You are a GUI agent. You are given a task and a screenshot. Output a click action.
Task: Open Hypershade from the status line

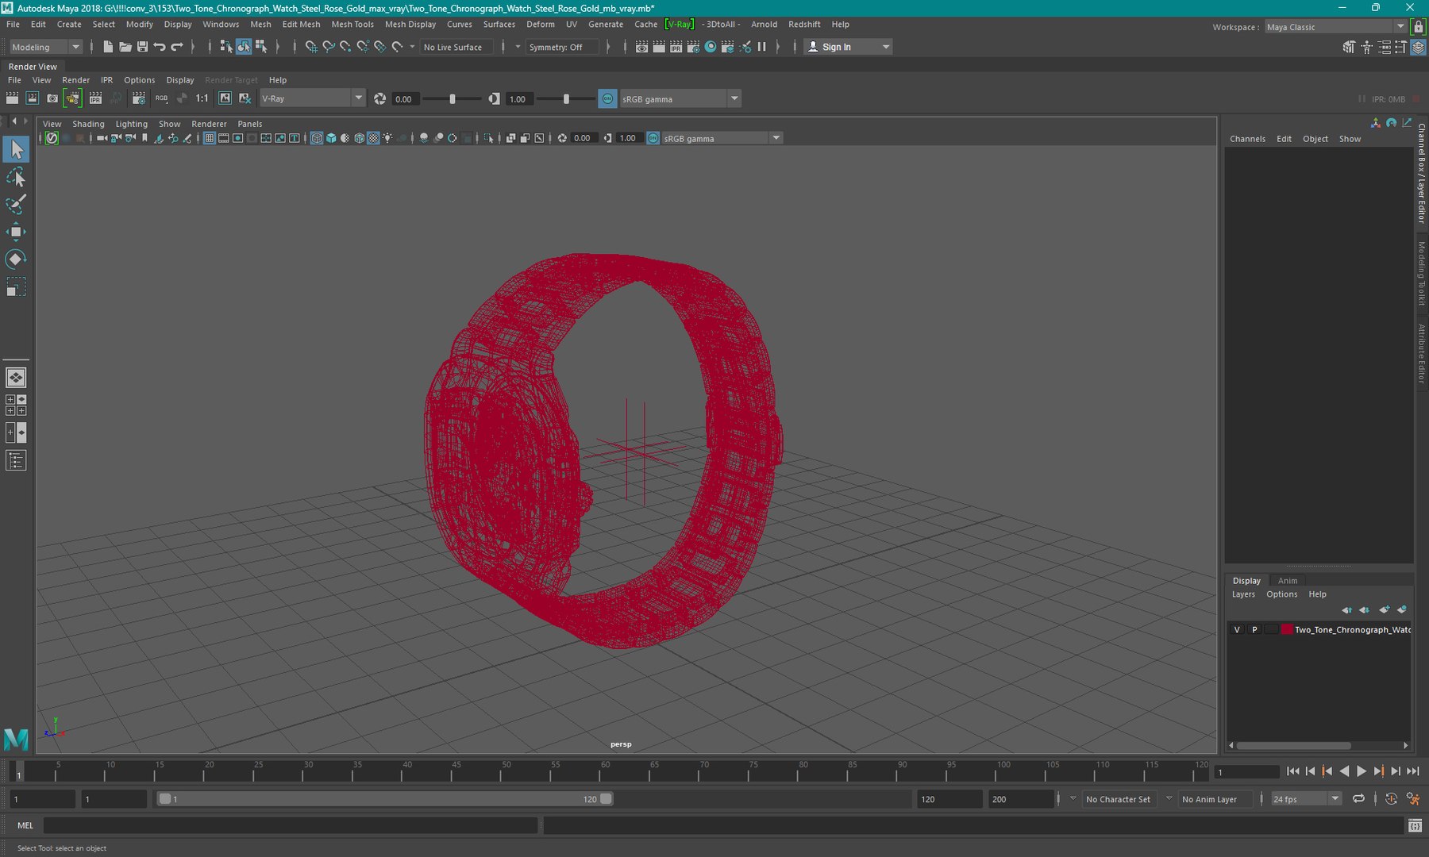tap(711, 47)
